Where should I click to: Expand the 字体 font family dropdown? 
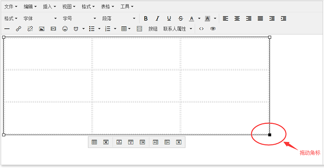click(40, 18)
